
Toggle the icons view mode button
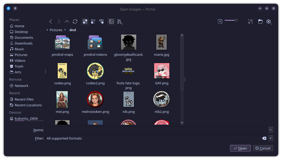pos(85,21)
